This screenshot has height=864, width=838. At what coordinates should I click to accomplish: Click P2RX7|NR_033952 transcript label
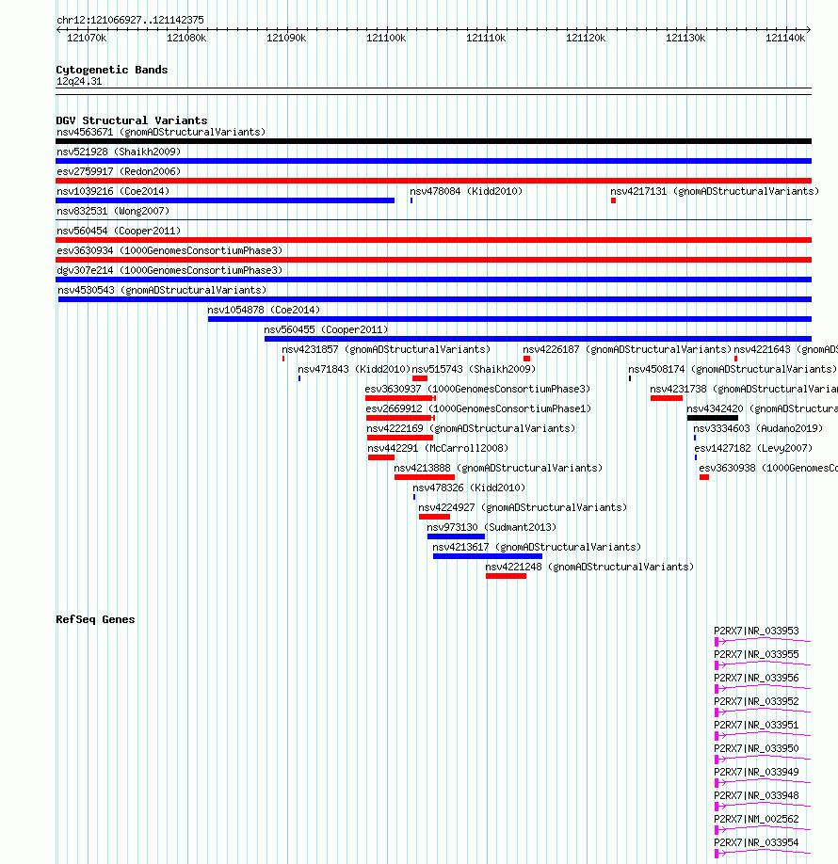[756, 702]
